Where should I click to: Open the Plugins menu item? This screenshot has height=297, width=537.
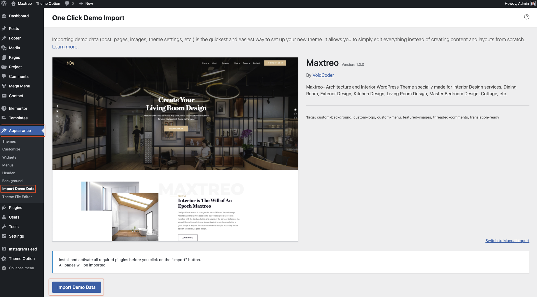15,208
